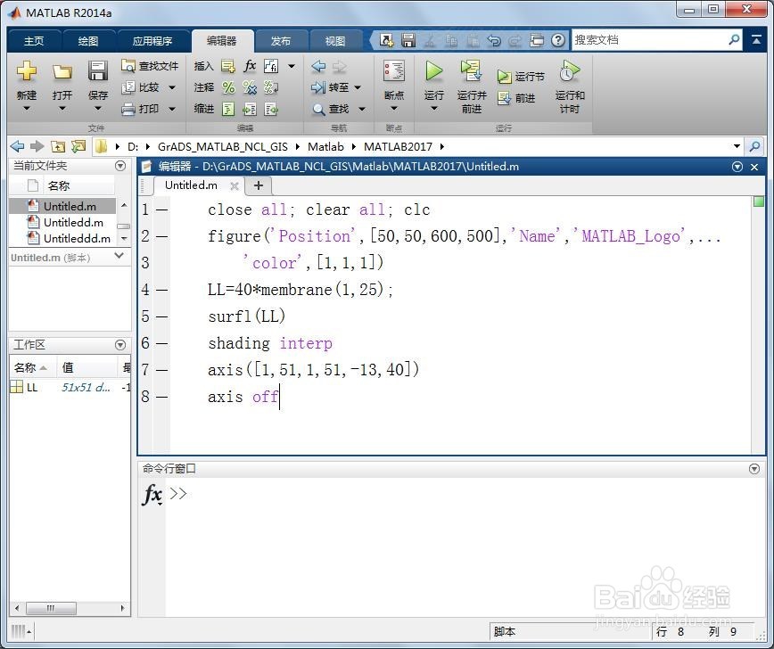The height and width of the screenshot is (649, 774).
Task: Expand the 保存 dropdown arrow
Action: 98,108
